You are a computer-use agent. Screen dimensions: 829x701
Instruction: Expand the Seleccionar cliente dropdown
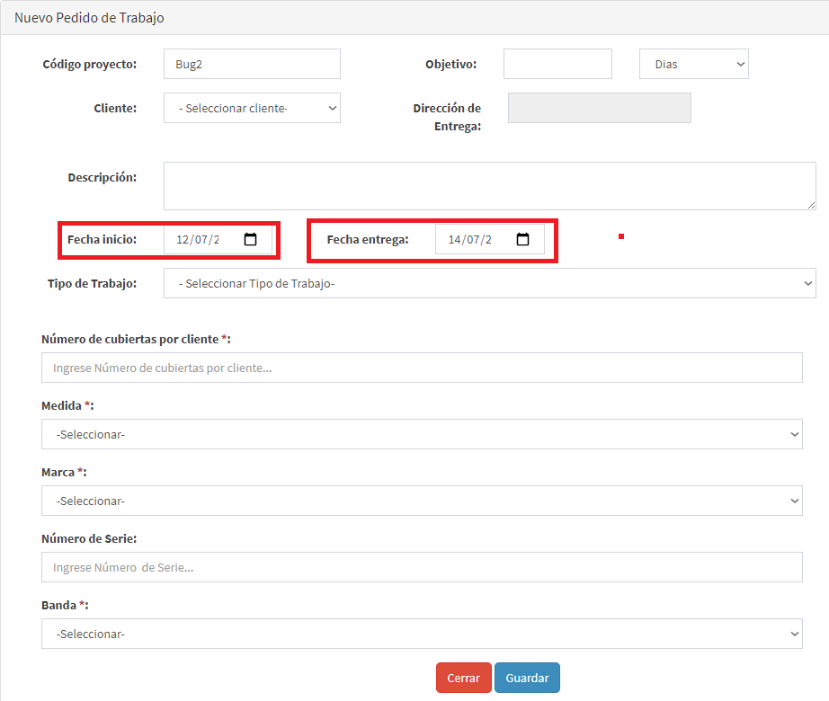click(252, 107)
